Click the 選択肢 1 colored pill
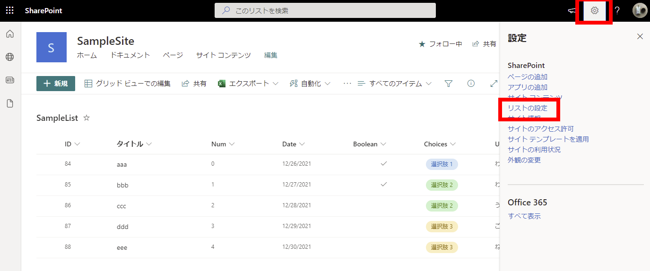Viewport: 650px width, 271px height. 442,164
